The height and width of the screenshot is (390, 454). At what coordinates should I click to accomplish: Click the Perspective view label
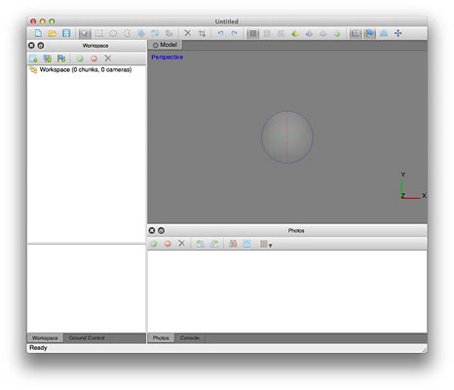[x=168, y=58]
